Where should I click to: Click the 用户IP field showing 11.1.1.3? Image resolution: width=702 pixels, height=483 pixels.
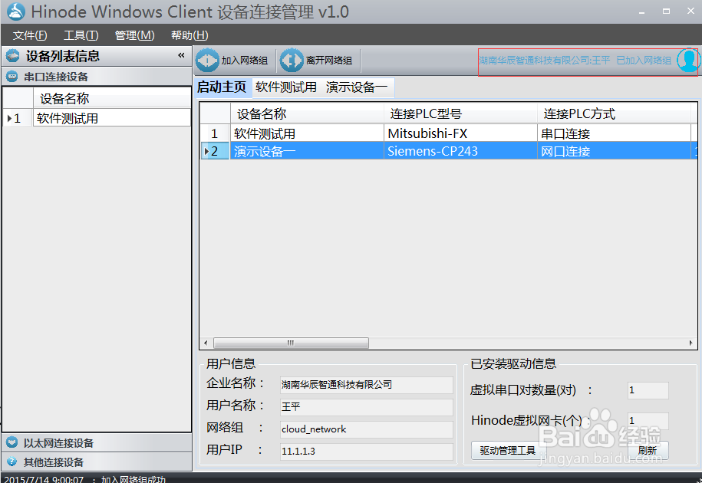[x=366, y=452]
